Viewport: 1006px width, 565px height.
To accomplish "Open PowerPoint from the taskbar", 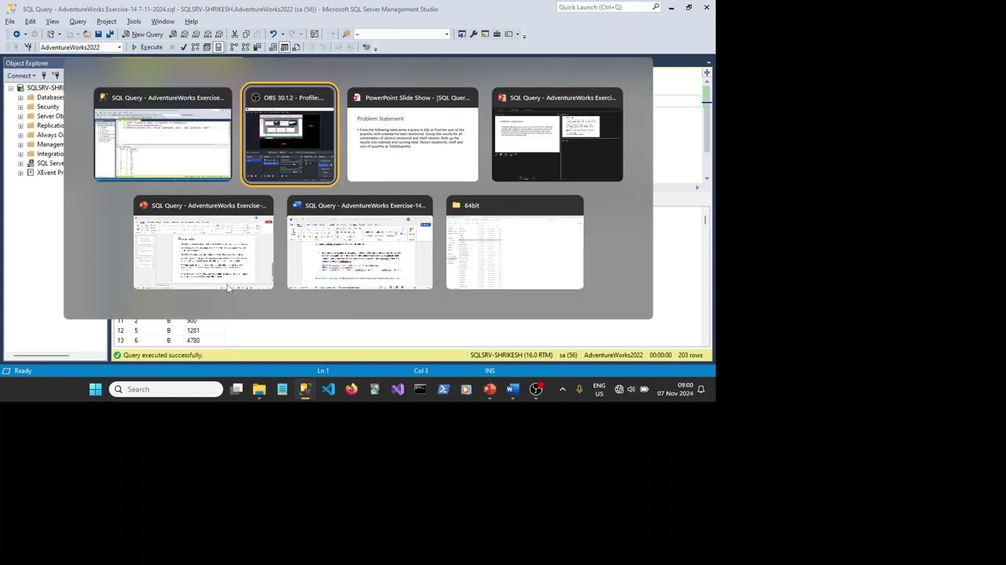I will 490,389.
